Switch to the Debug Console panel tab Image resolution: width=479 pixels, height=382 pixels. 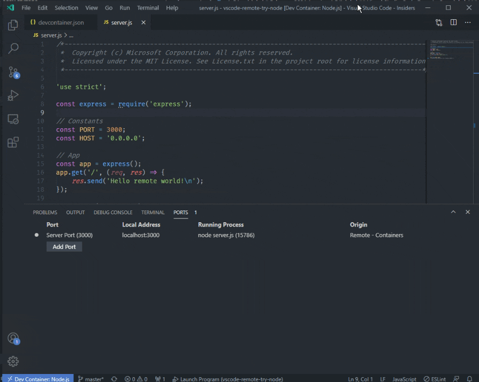tap(113, 212)
